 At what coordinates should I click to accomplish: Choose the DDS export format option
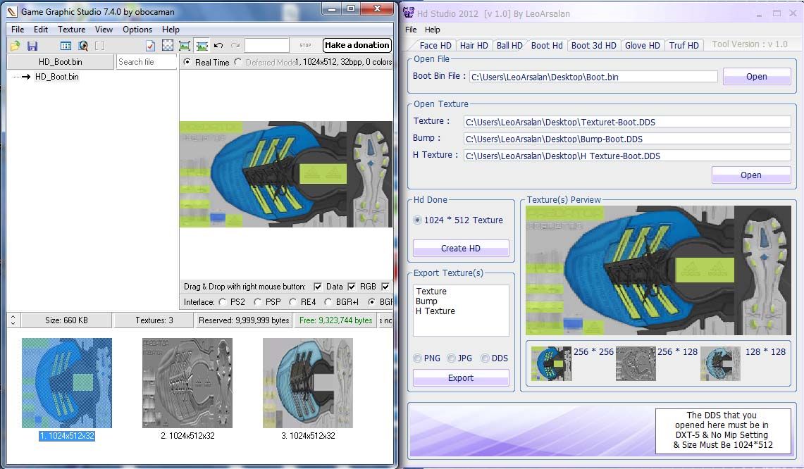(485, 358)
